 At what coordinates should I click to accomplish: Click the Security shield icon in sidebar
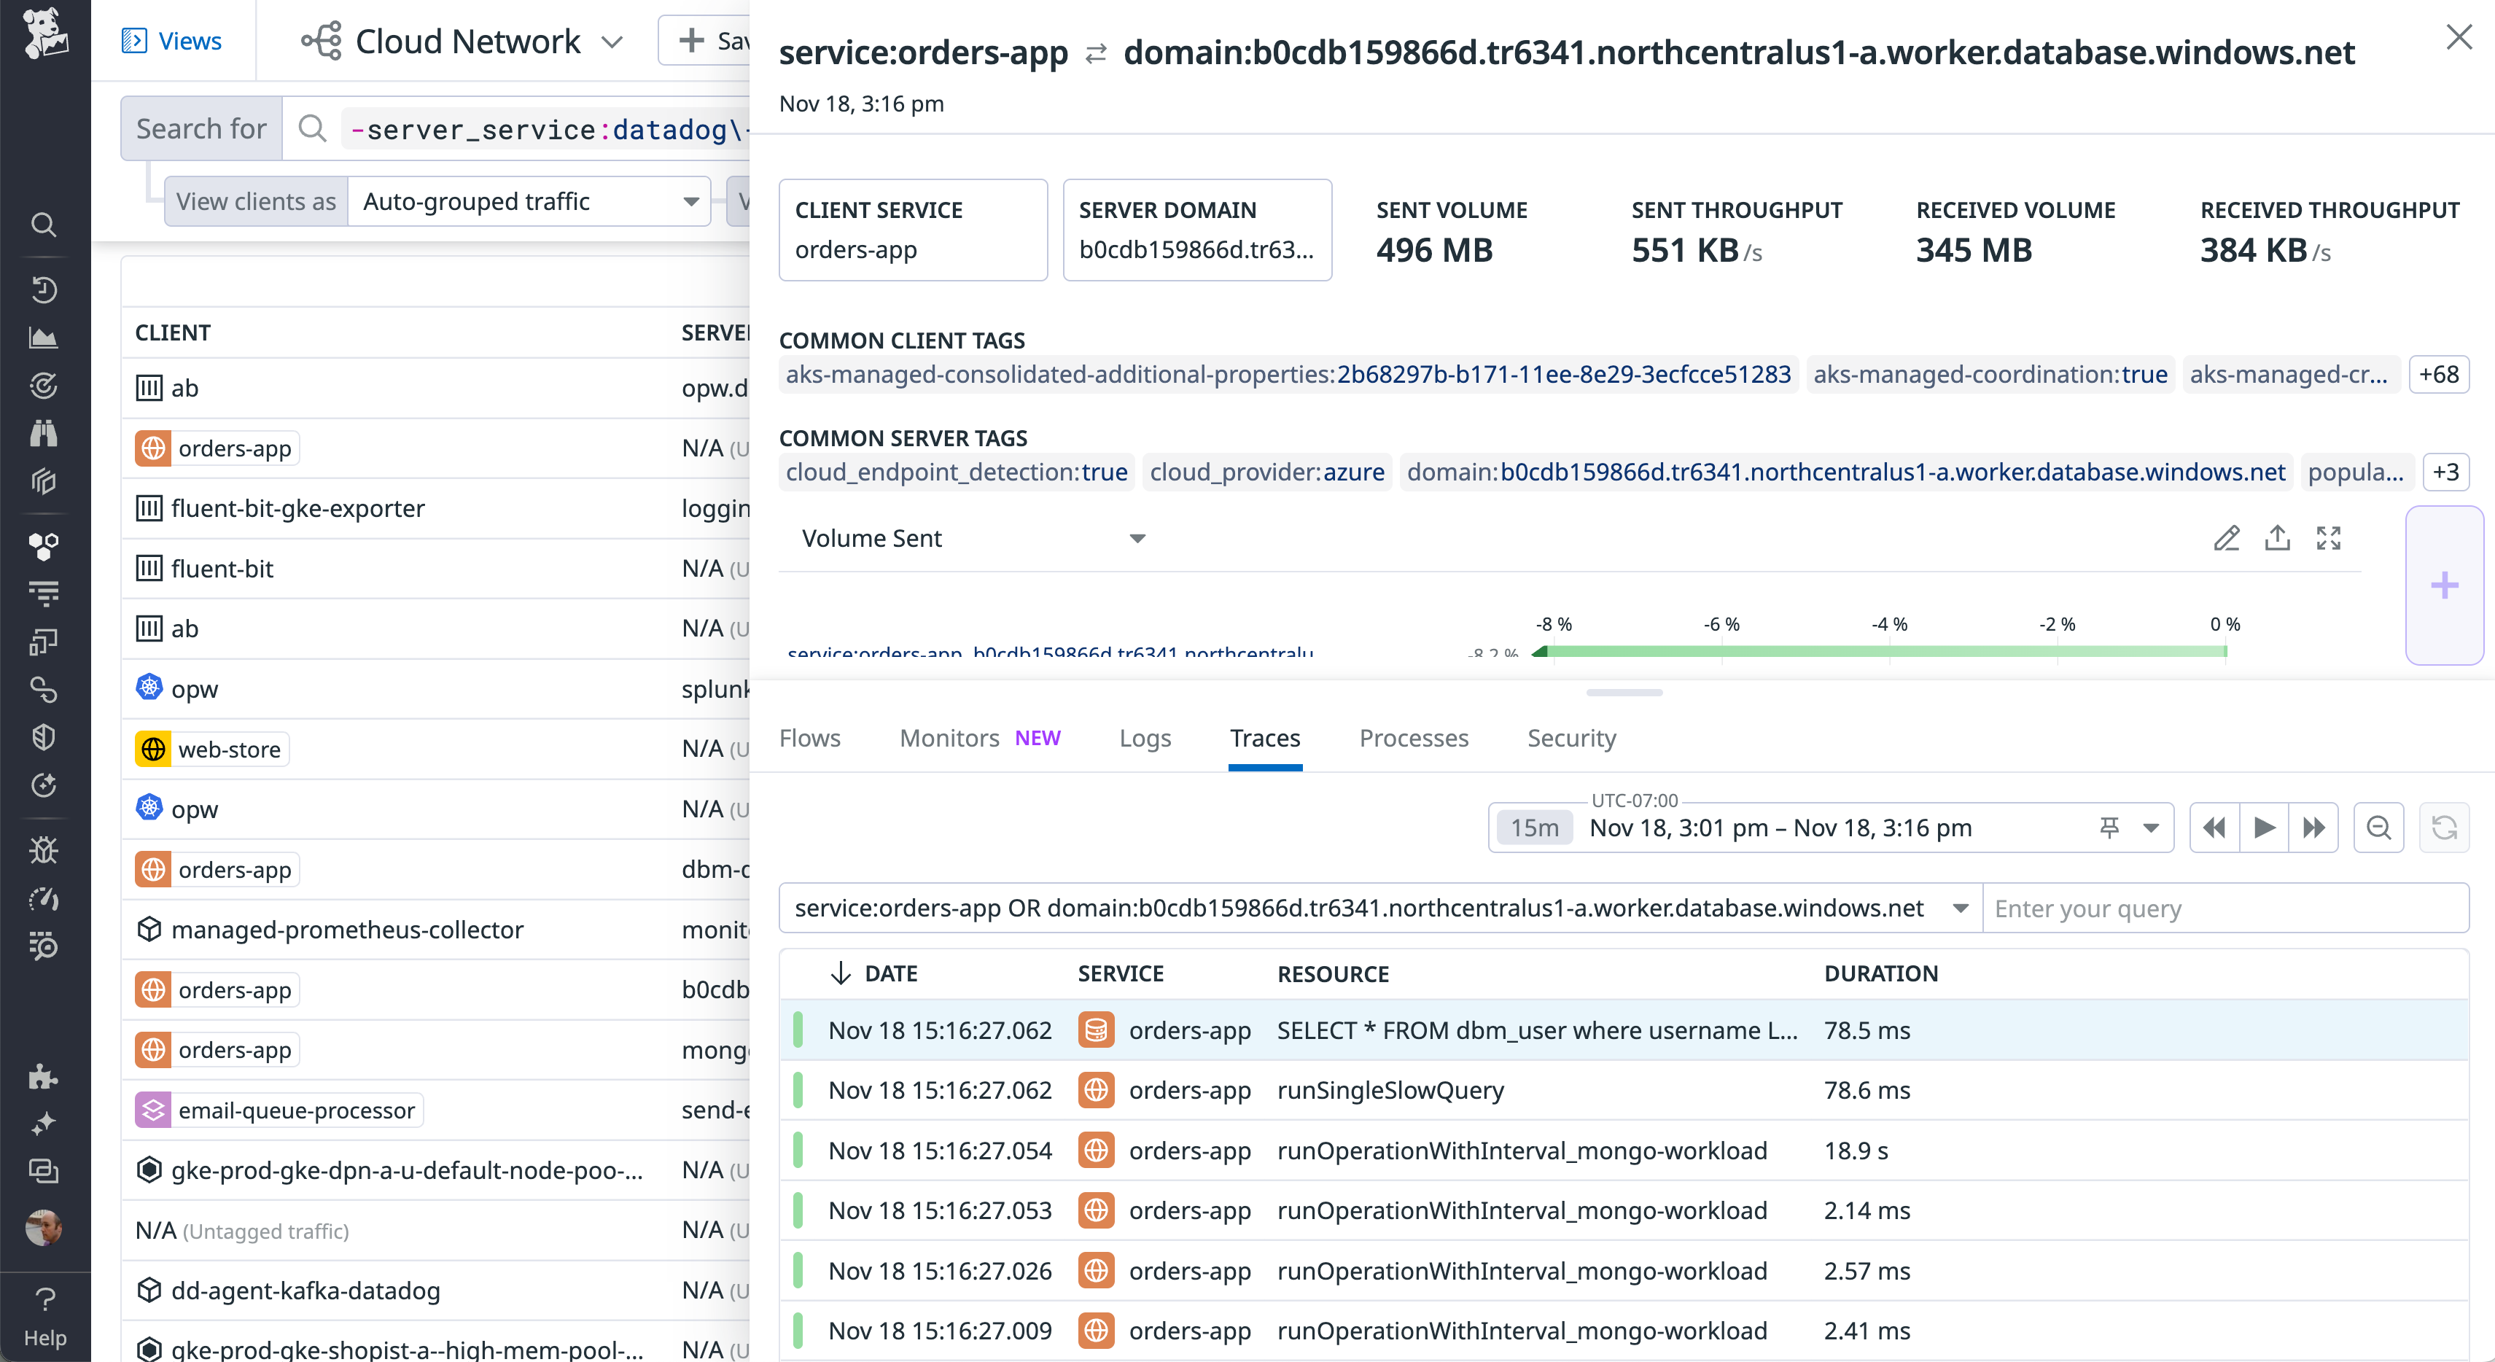(44, 736)
